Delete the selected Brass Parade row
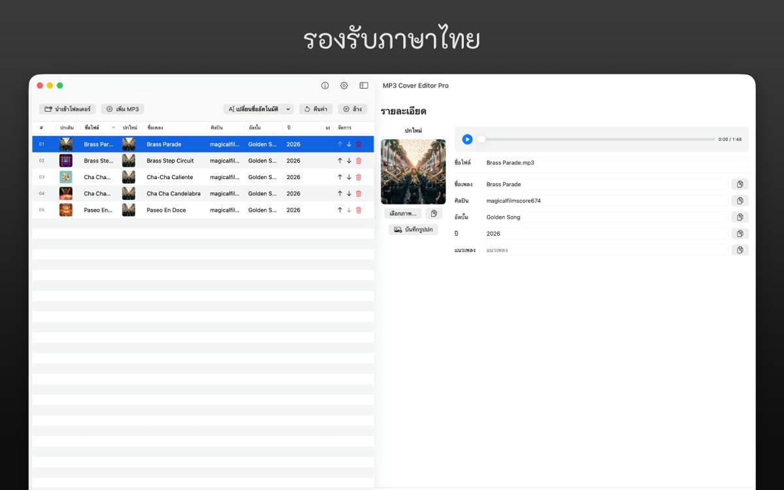This screenshot has width=784, height=490. point(359,144)
